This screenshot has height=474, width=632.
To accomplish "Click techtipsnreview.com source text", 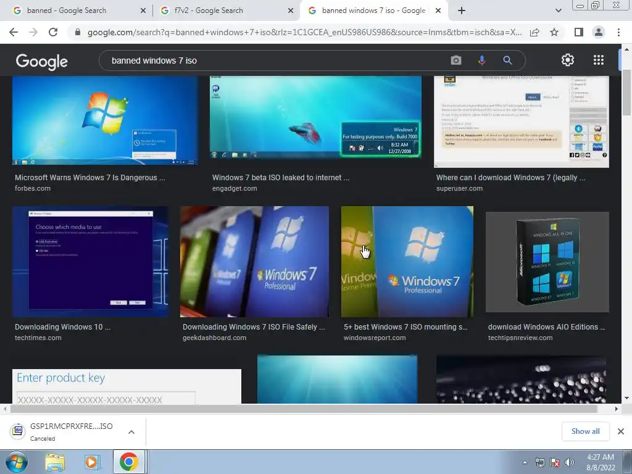I will (x=520, y=338).
